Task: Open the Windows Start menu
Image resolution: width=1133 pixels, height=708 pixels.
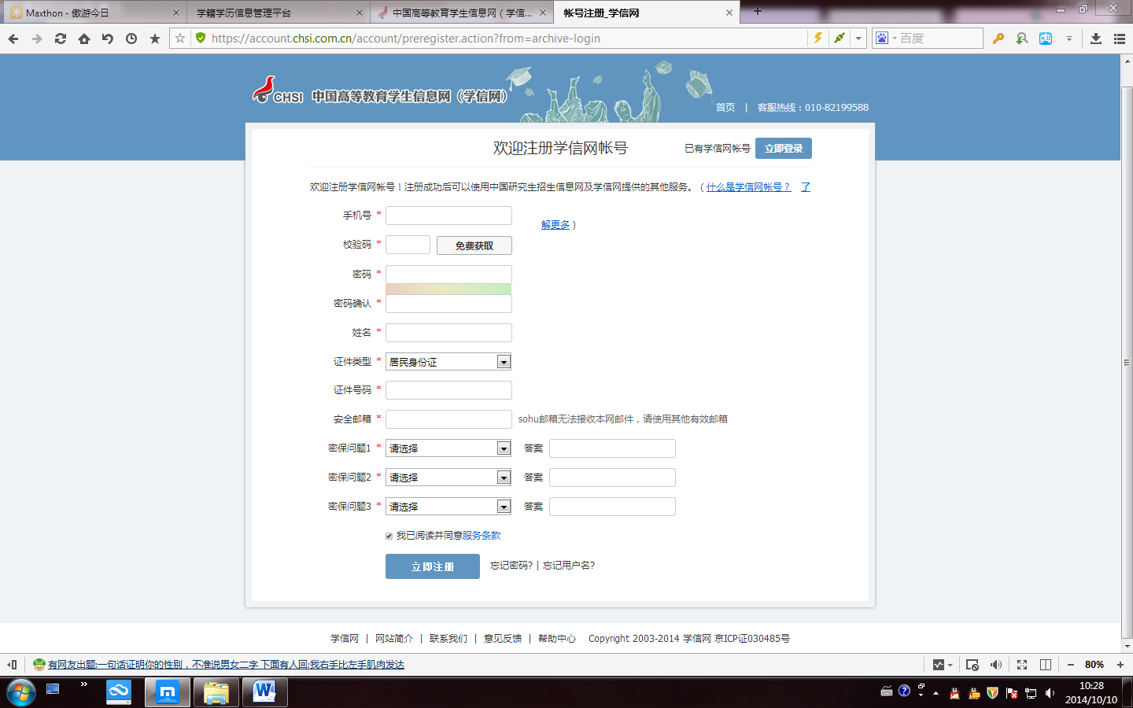Action: click(20, 692)
